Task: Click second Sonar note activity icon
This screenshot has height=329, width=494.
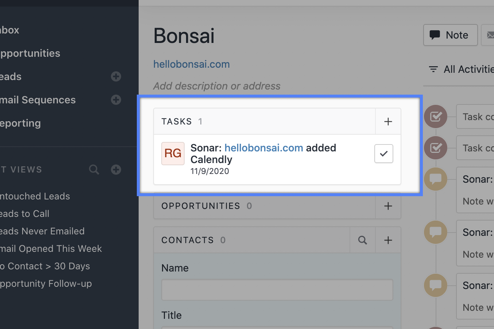Action: pyautogui.click(x=436, y=232)
